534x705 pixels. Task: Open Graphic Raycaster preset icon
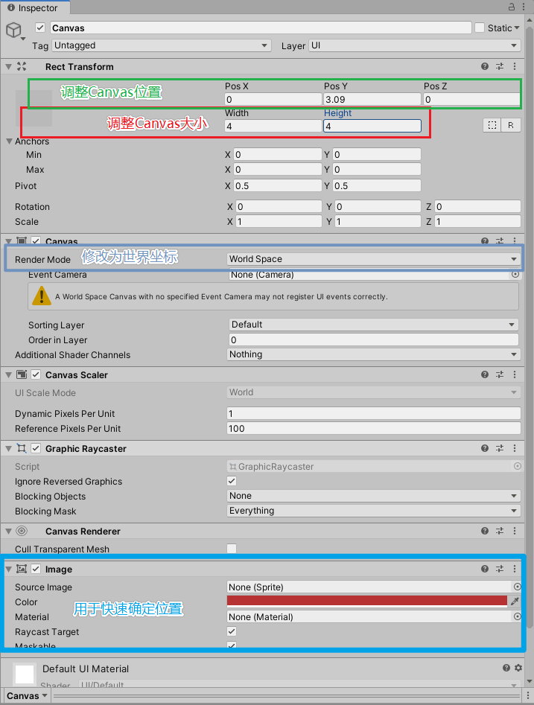[x=500, y=448]
